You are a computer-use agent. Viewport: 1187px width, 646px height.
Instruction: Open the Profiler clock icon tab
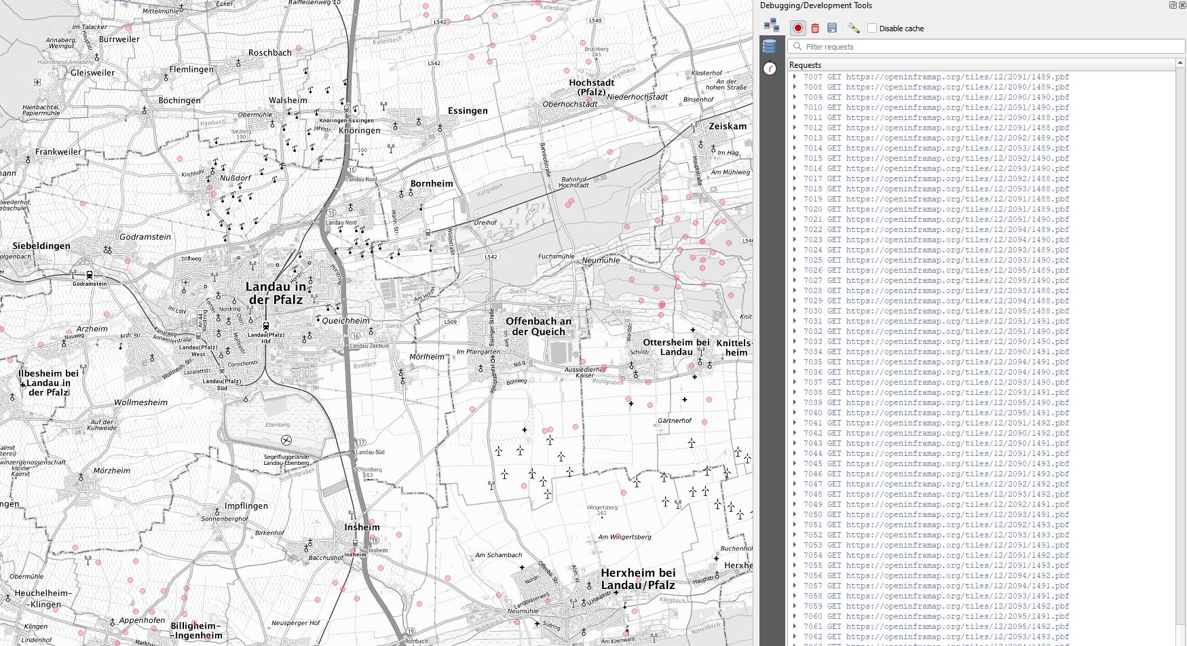(770, 69)
